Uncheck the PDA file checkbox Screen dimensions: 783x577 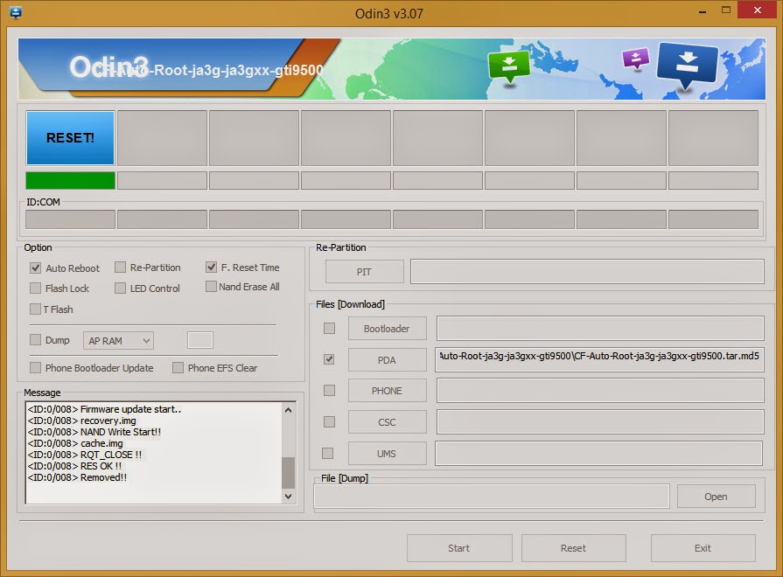(x=329, y=359)
